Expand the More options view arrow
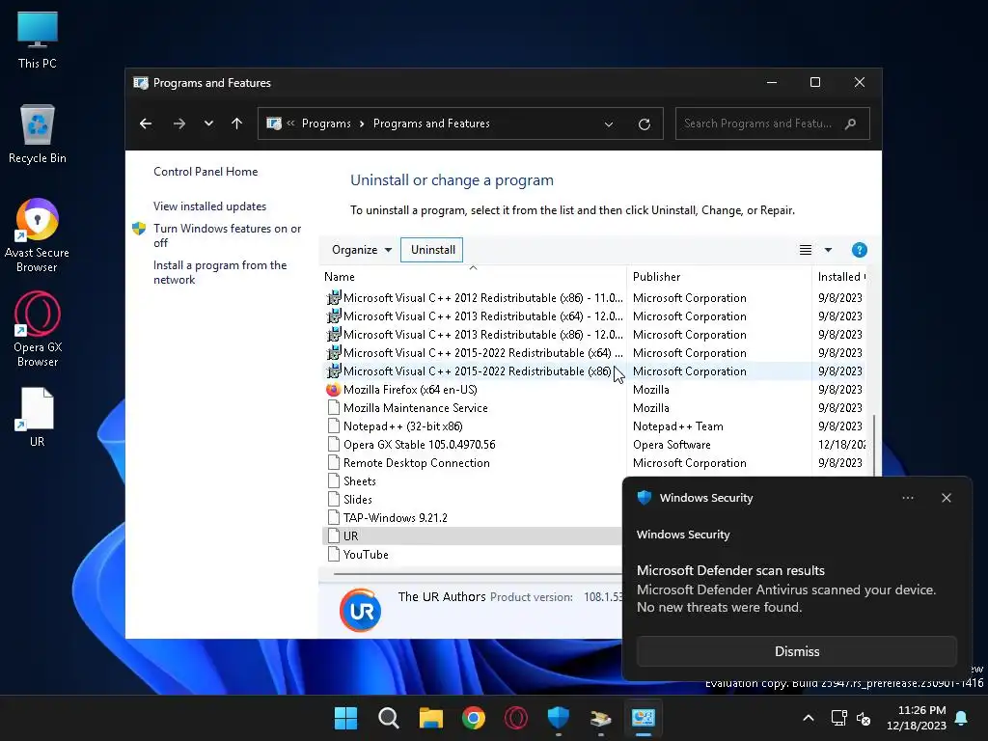Viewport: 988px width, 741px height. (828, 250)
